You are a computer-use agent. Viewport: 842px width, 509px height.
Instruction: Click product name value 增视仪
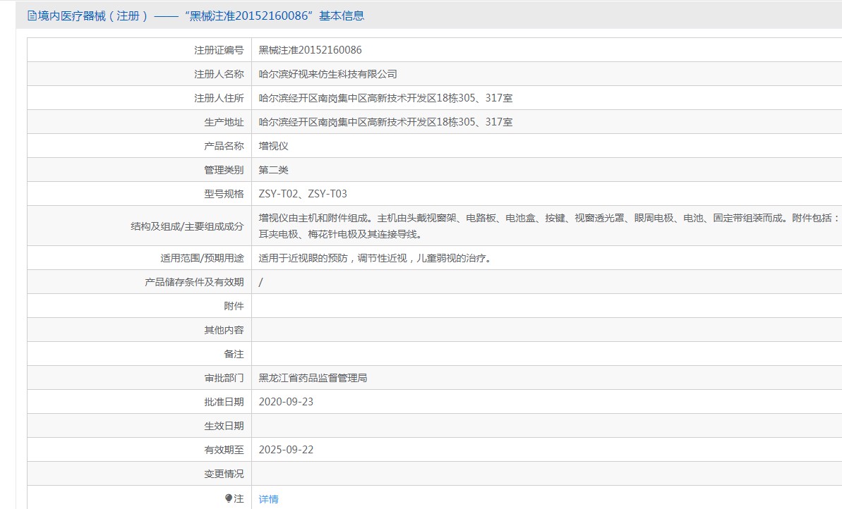coord(273,146)
